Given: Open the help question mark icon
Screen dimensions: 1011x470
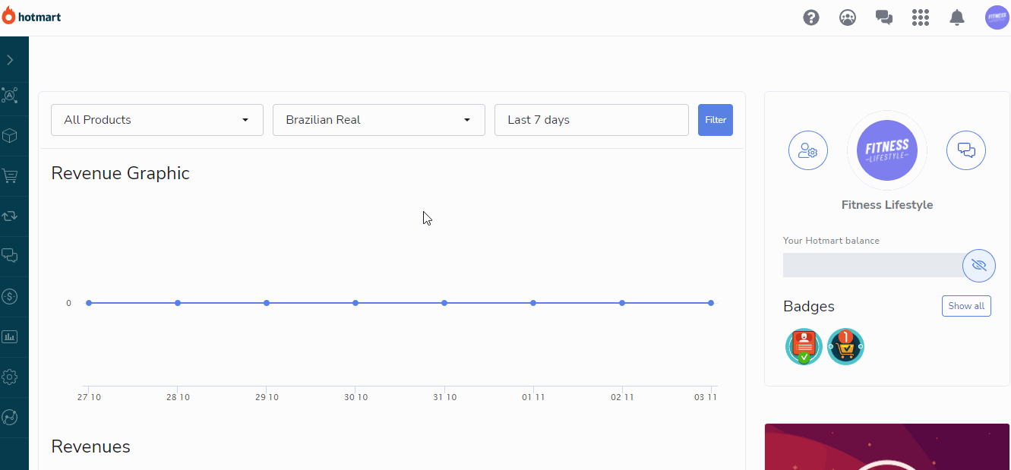Looking at the screenshot, I should pyautogui.click(x=811, y=17).
